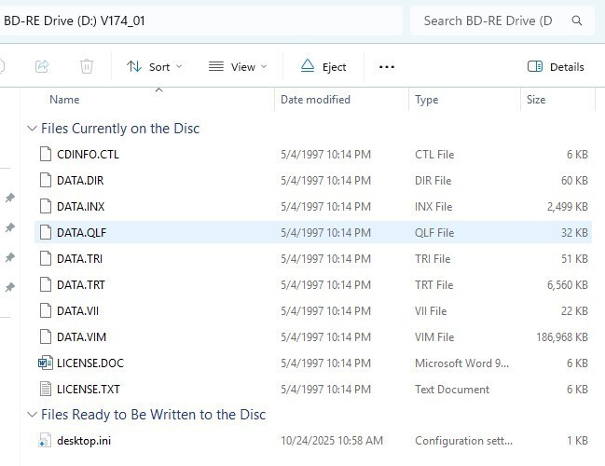605x466 pixels.
Task: Collapse the Files Currently on the Disc group
Action: pyautogui.click(x=33, y=129)
